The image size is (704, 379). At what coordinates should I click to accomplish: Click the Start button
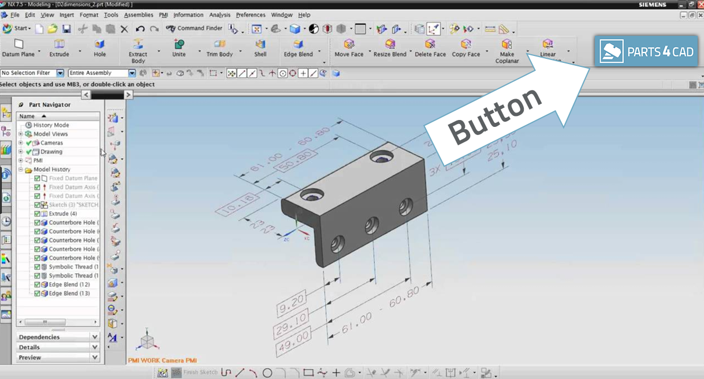[16, 28]
